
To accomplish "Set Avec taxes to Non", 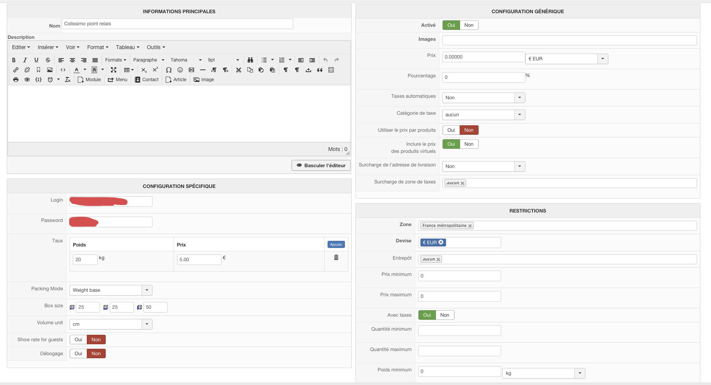I will tap(445, 315).
